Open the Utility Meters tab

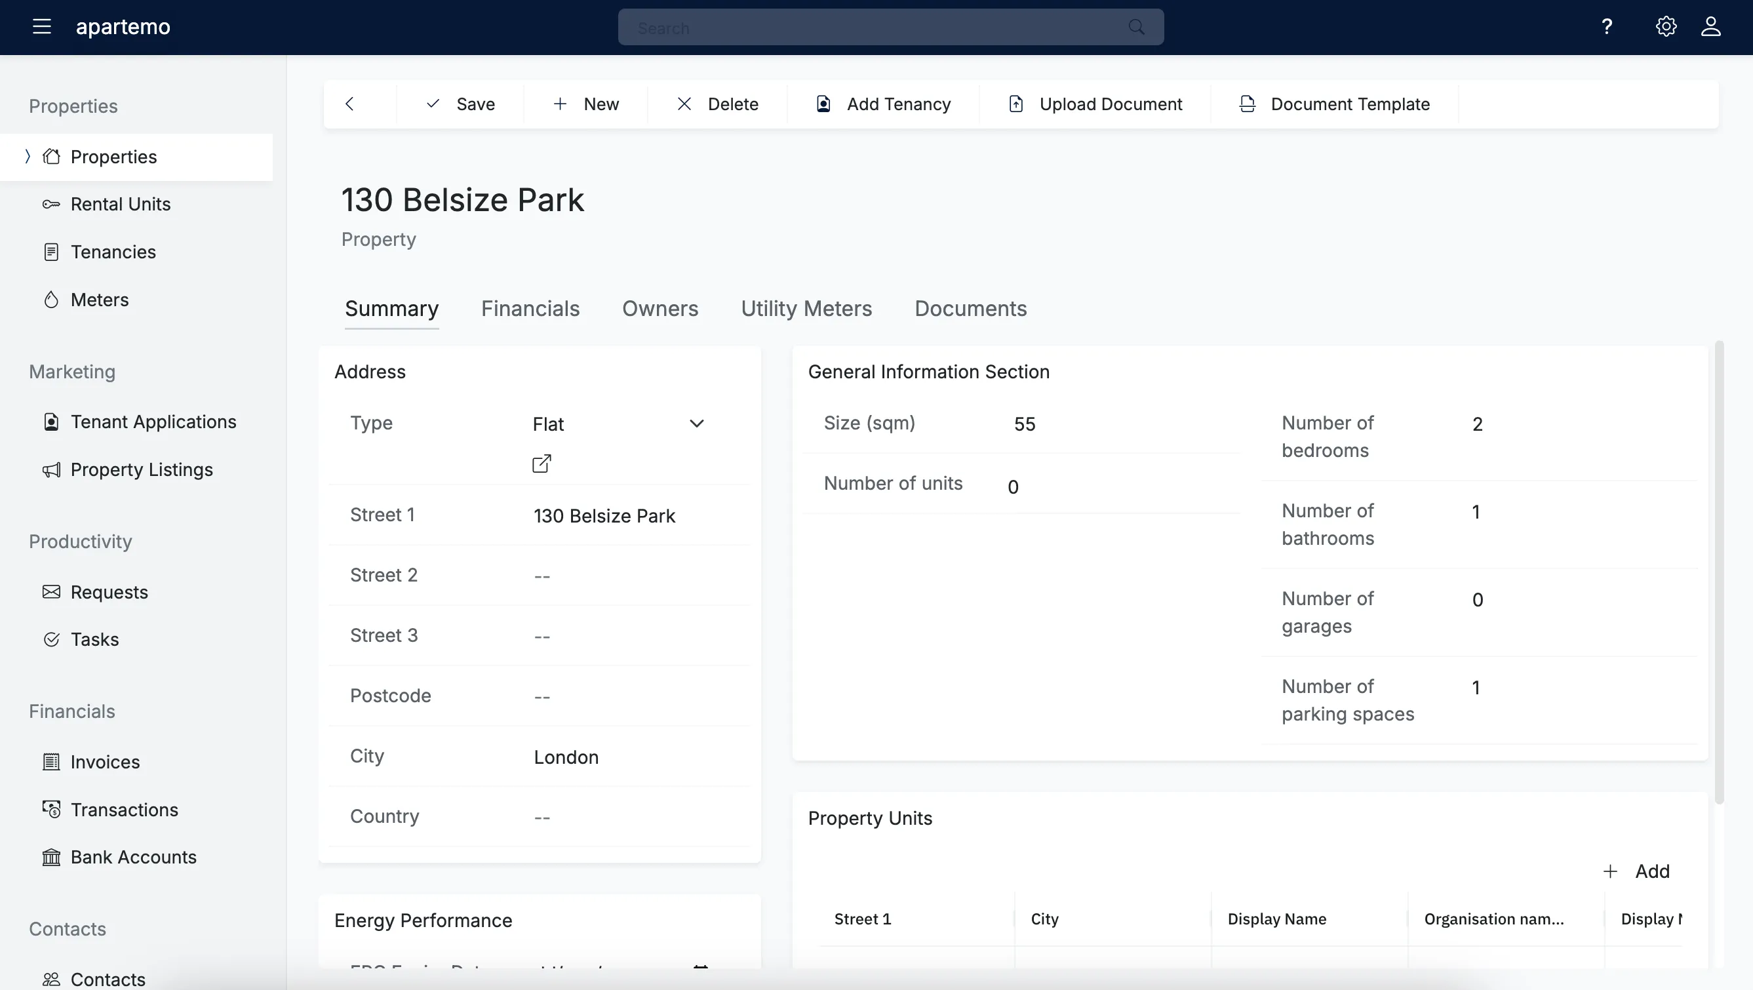pos(806,308)
